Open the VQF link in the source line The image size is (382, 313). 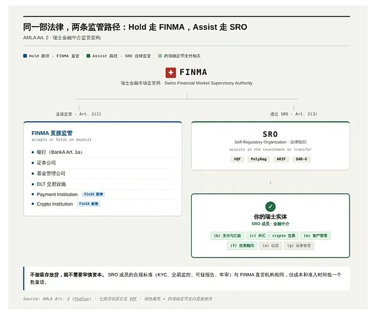click(133, 298)
